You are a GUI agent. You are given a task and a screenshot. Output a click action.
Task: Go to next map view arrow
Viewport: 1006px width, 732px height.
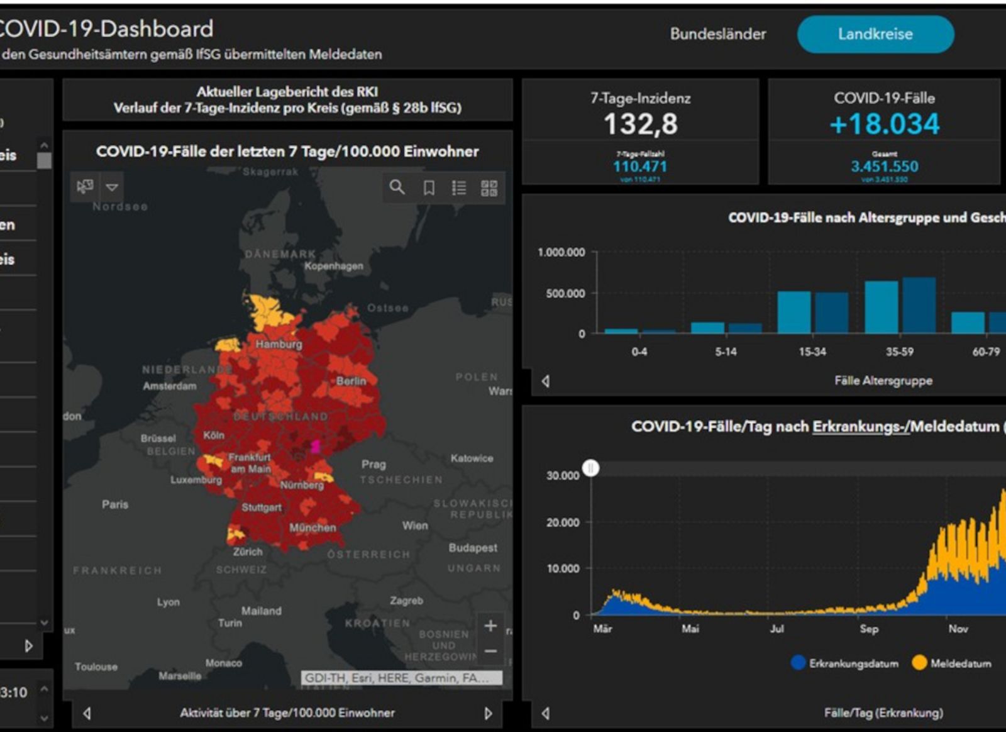[488, 713]
